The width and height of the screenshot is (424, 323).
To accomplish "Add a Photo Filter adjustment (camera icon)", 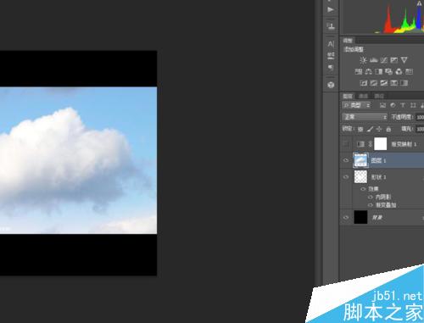I will 388,71.
